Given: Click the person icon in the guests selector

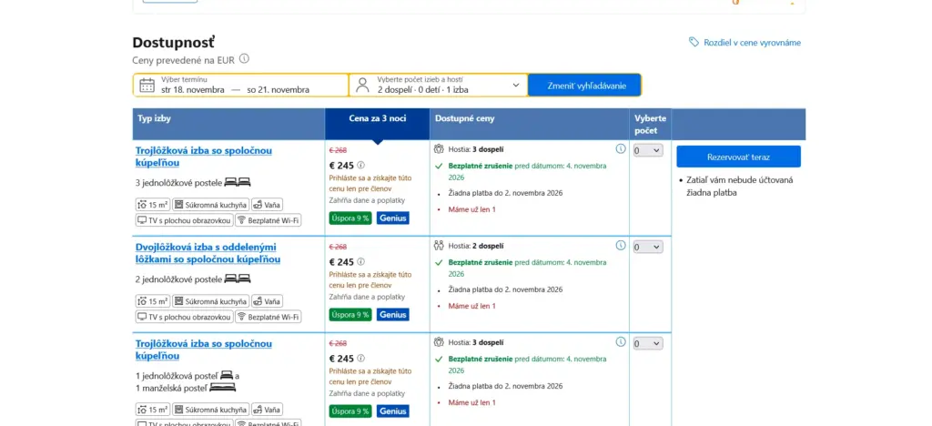Looking at the screenshot, I should (362, 85).
